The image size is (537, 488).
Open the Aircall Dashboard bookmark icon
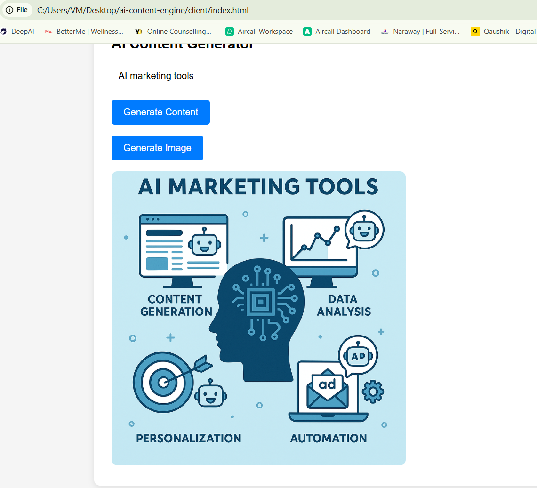tap(307, 32)
